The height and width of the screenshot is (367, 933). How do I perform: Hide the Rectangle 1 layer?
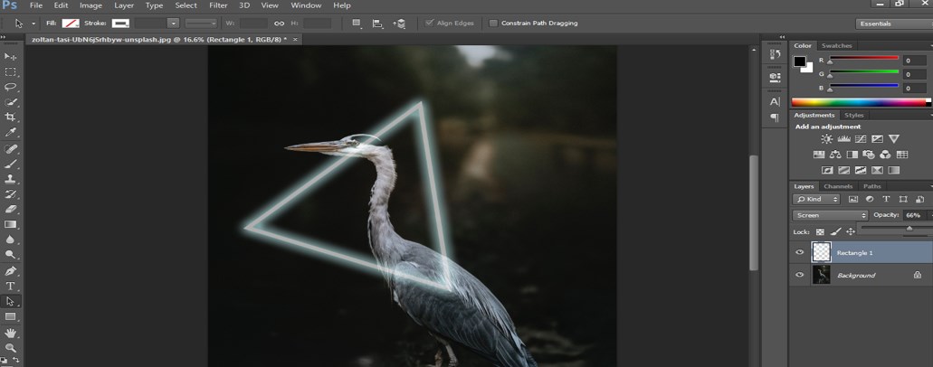[x=800, y=252]
